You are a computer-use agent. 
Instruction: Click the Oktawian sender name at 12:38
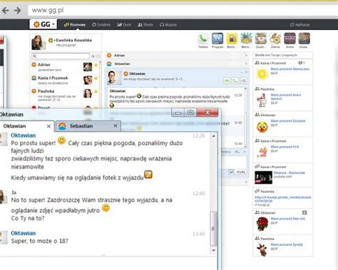coord(23,135)
